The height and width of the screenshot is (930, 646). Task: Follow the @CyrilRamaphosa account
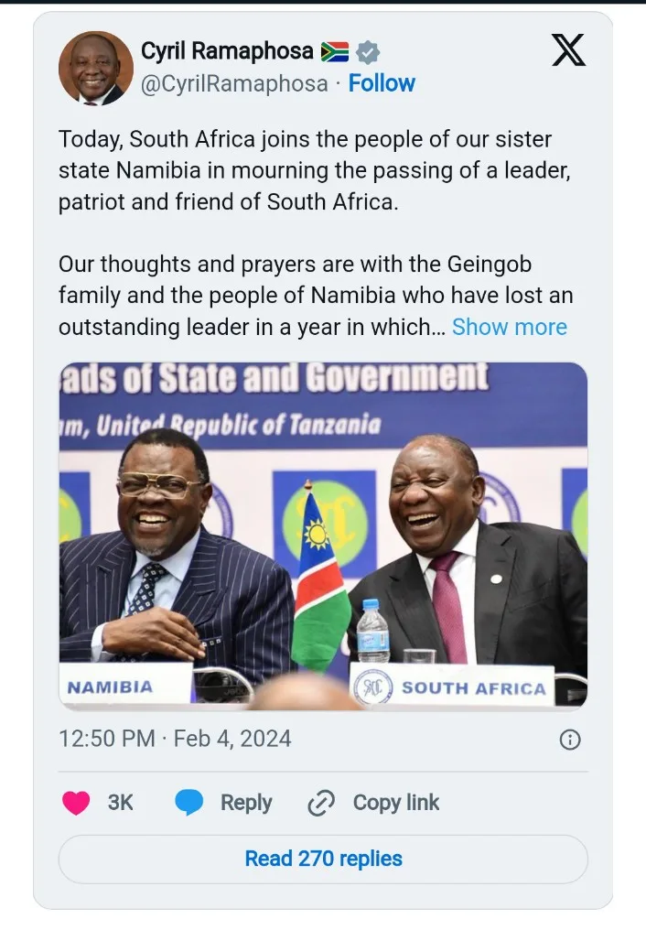pyautogui.click(x=382, y=83)
